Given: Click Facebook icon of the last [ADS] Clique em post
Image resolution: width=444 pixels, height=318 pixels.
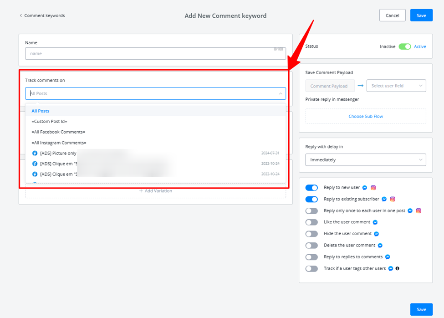Looking at the screenshot, I should [35, 174].
